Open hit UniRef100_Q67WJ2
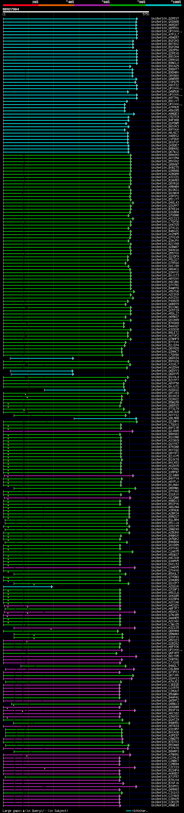Screen dimensions: 184x813 165,152
